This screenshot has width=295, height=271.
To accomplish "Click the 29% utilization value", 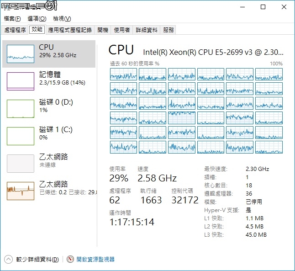I will pyautogui.click(x=119, y=178).
